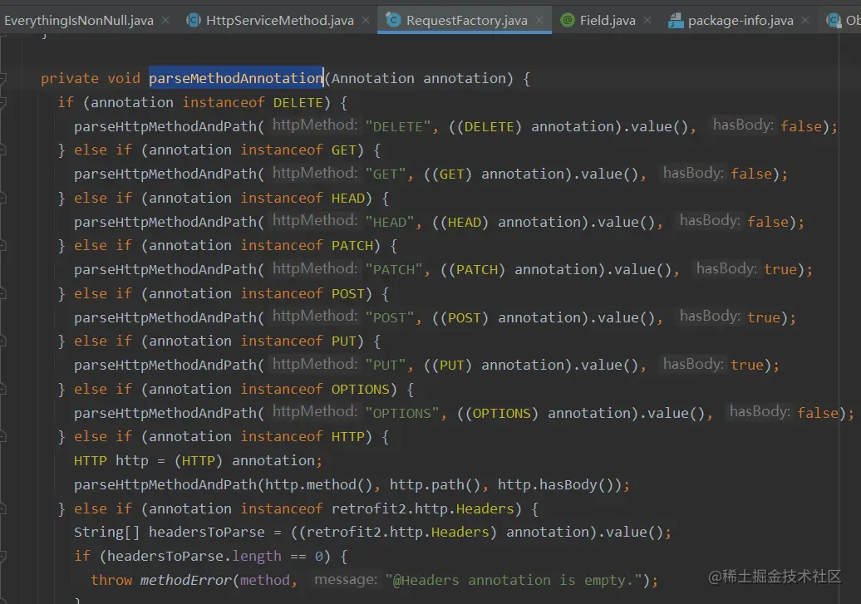Click the 'void' keyword
Screen dimensions: 861x604
tap(124, 79)
